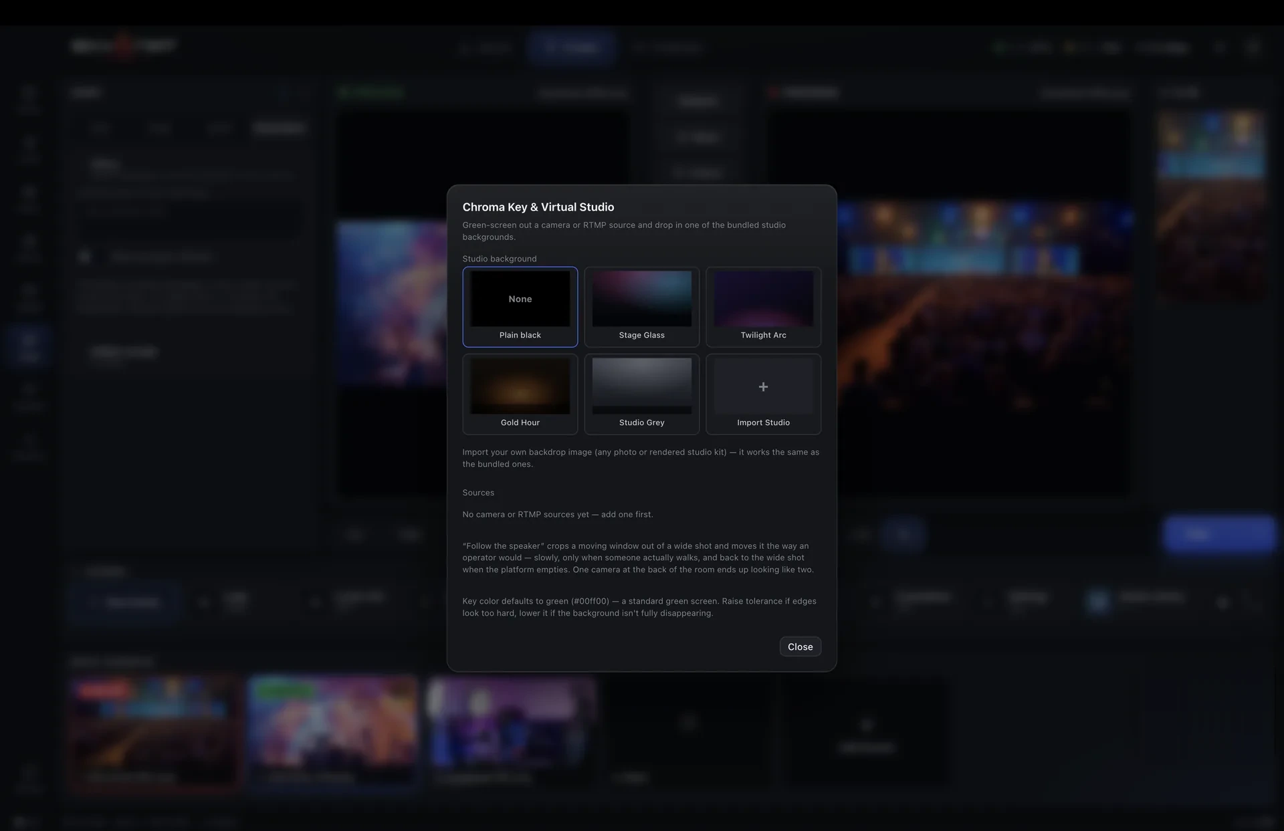Pick the Twilight Arc studio background
1284x831 pixels.
point(763,307)
